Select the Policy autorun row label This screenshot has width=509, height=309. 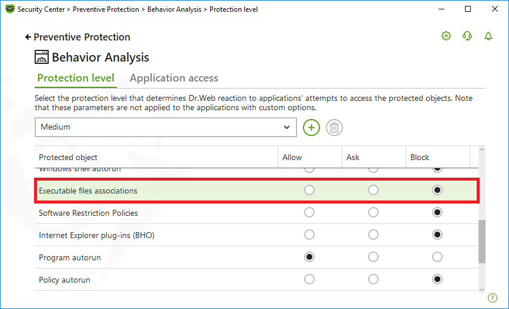[x=64, y=280]
